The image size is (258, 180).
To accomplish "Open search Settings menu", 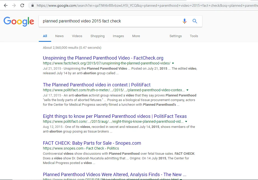I will point(176,36).
